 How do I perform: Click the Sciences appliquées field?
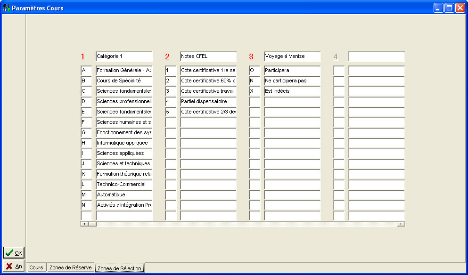click(124, 154)
